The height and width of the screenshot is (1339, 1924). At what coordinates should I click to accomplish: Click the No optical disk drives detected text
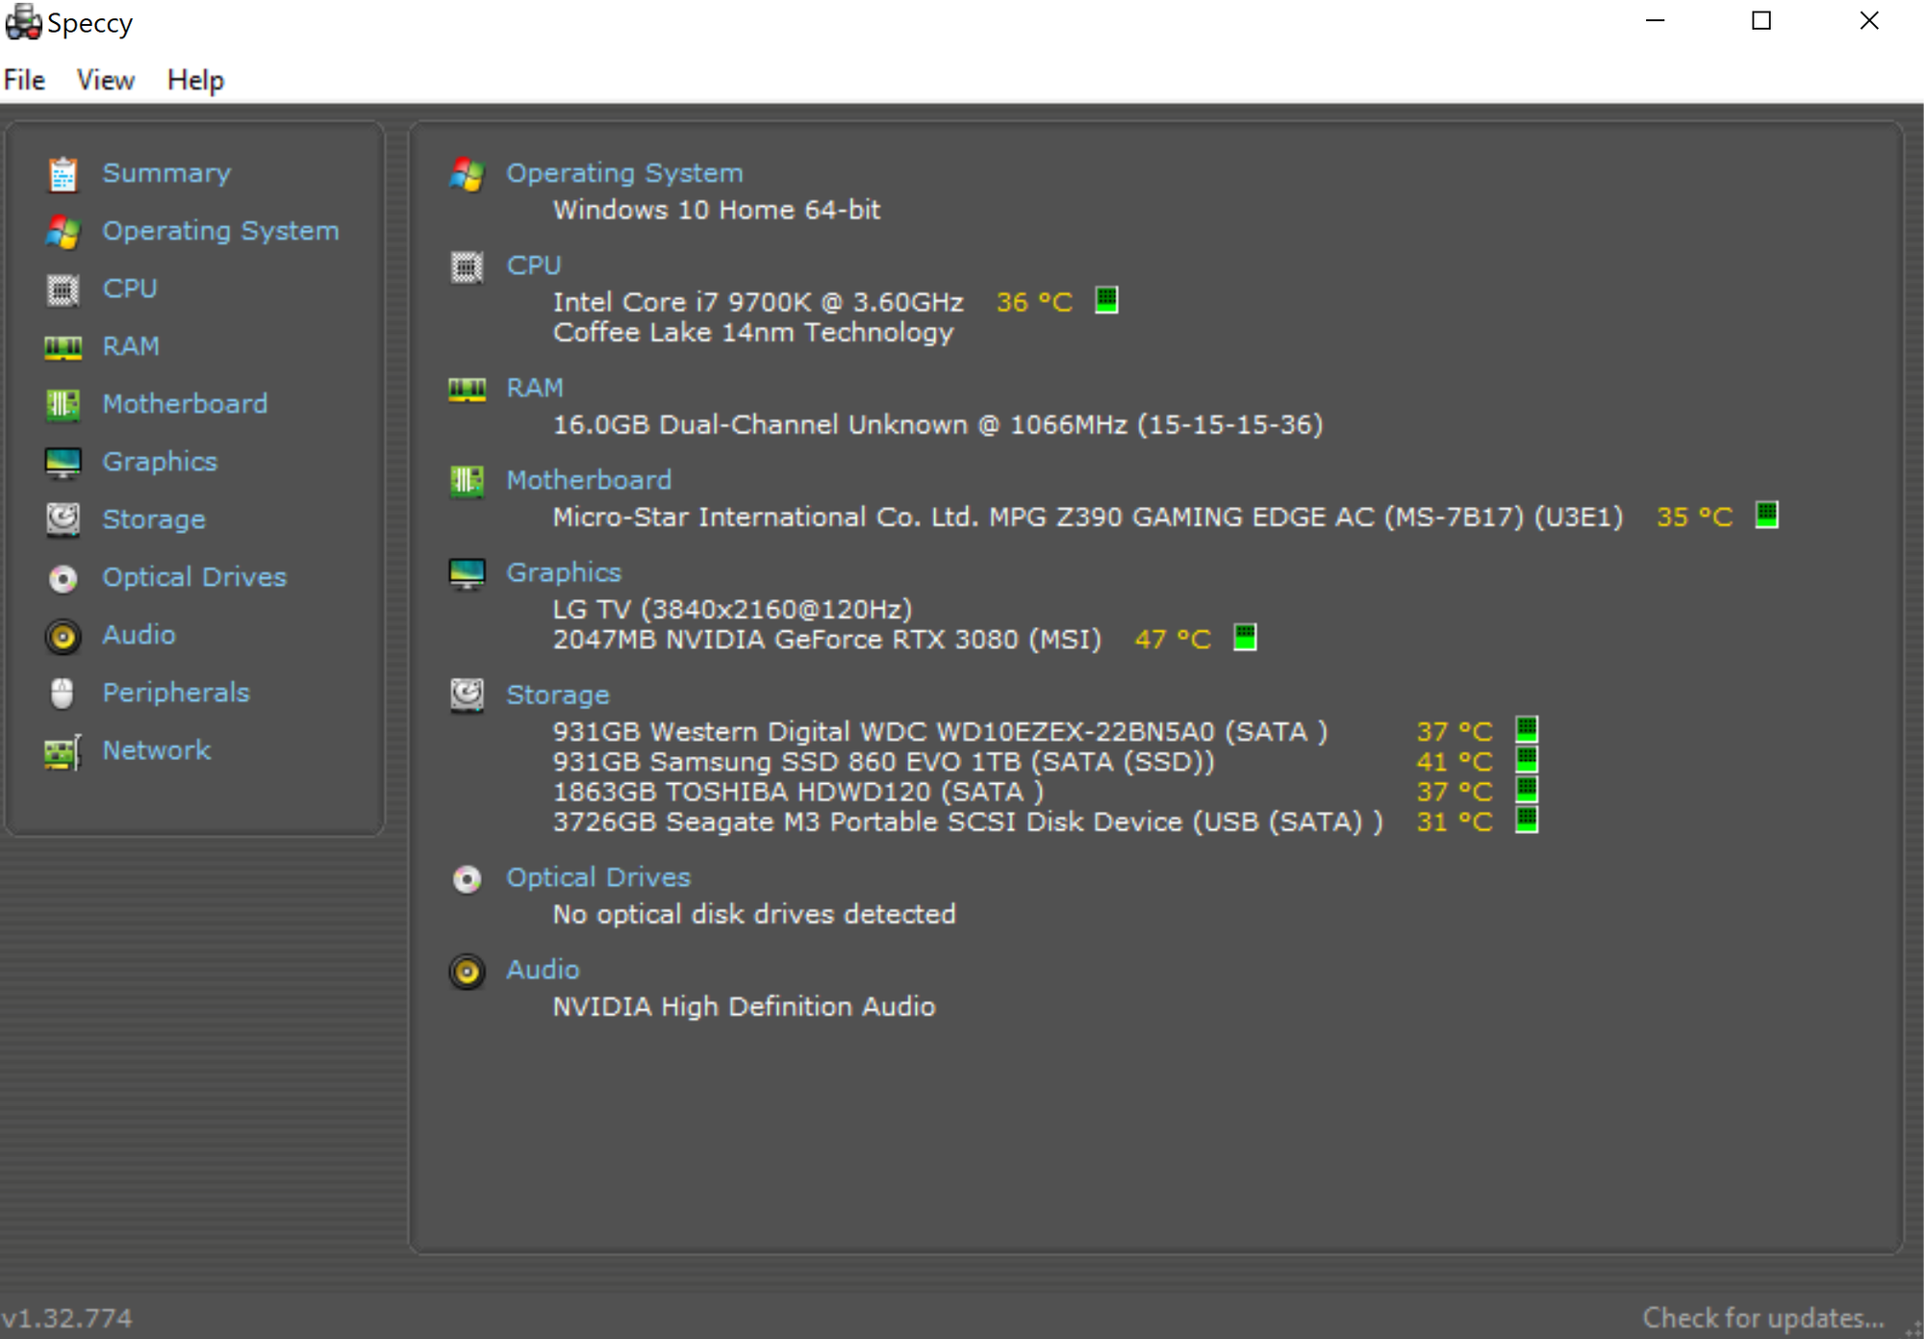coord(754,914)
